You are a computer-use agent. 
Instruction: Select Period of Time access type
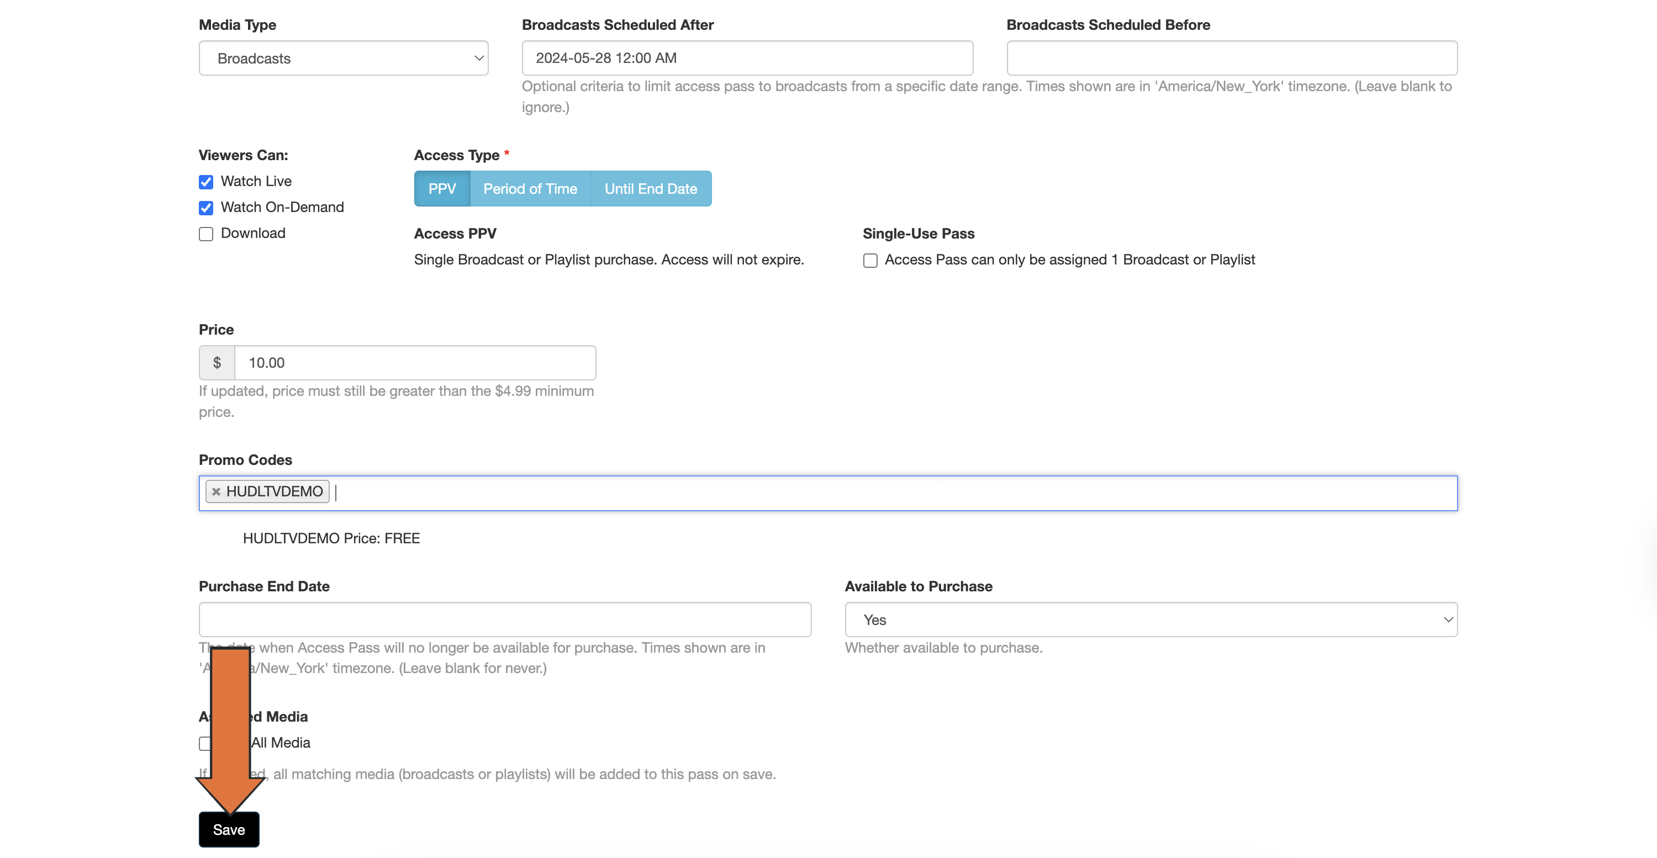coord(530,188)
